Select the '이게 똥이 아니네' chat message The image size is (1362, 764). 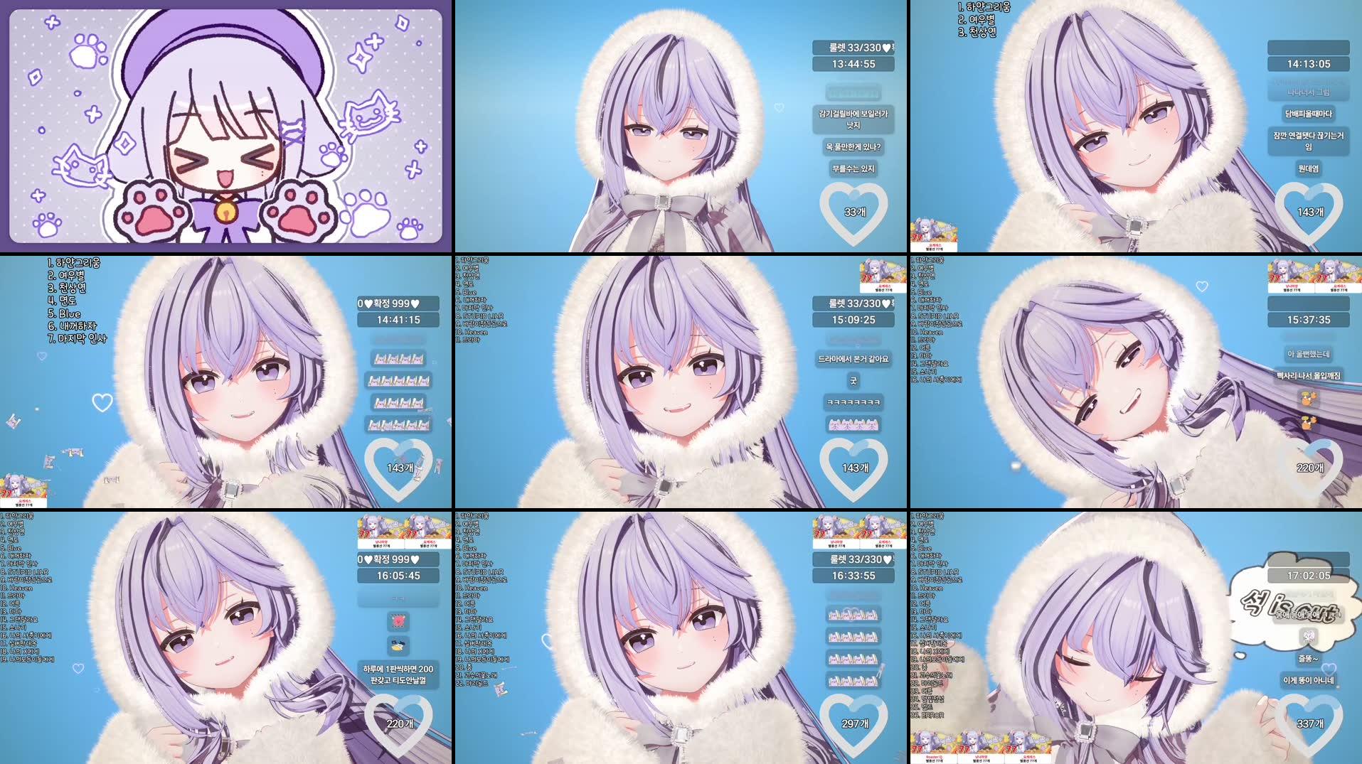click(1309, 680)
